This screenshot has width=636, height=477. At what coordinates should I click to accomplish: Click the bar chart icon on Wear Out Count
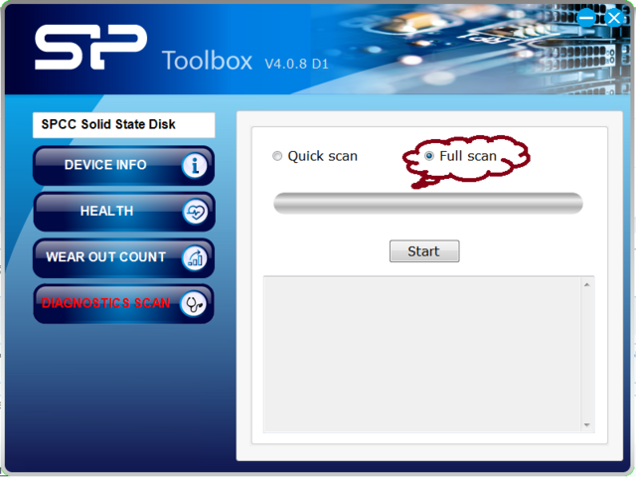tap(195, 258)
